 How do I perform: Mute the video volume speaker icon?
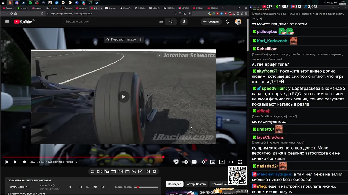point(24,162)
